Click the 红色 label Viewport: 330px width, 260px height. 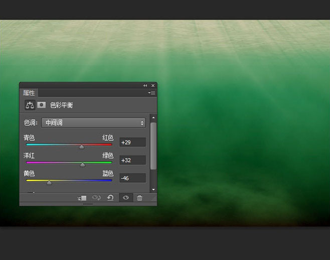pyautogui.click(x=108, y=138)
